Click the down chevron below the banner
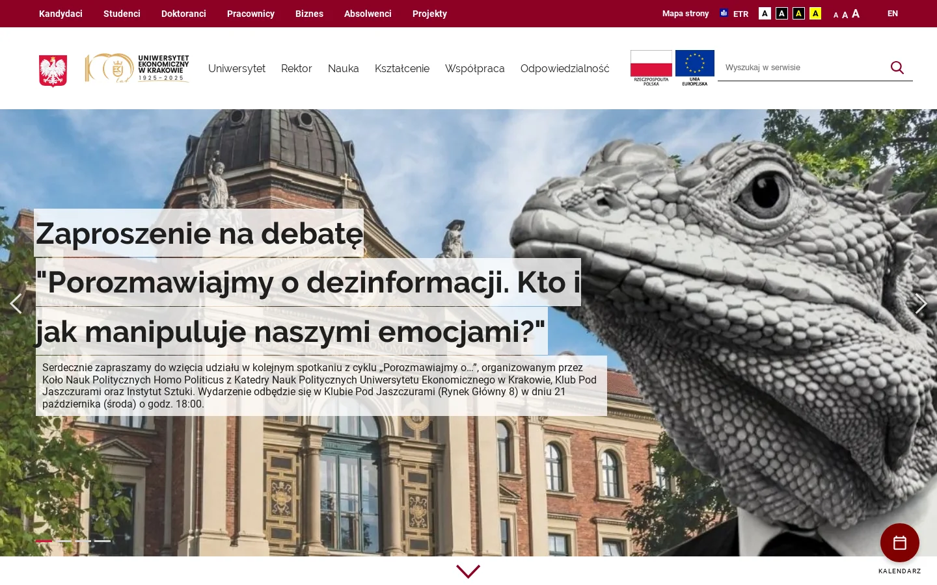The height and width of the screenshot is (585, 937). point(468,571)
